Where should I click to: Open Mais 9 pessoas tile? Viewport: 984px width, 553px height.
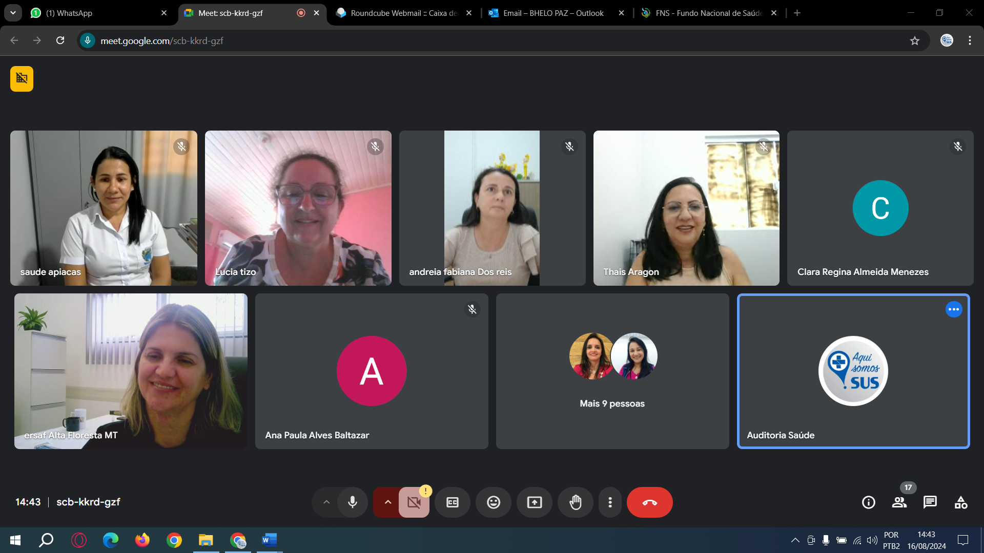612,371
